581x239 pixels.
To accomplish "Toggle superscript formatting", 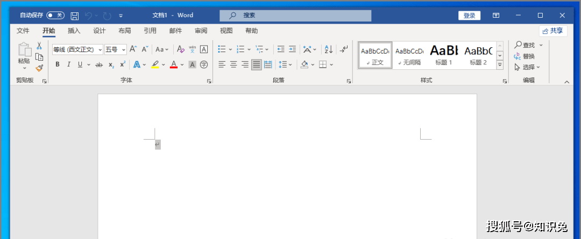I will click(123, 65).
